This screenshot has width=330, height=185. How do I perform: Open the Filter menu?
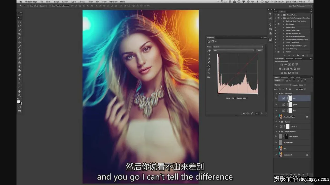click(x=90, y=2)
